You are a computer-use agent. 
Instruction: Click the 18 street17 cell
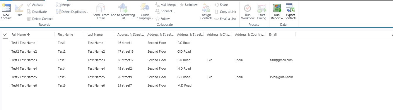click(x=126, y=60)
